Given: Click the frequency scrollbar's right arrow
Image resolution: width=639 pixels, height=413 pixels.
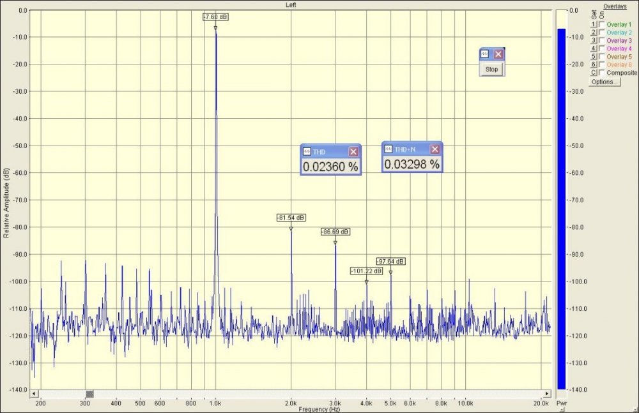Looking at the screenshot, I should [x=547, y=394].
